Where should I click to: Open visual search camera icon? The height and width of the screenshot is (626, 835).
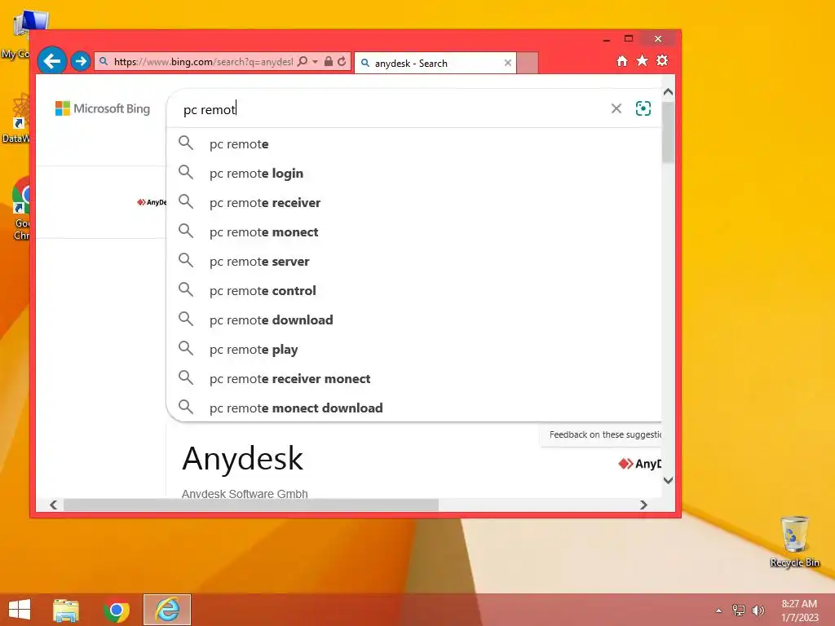[x=643, y=108]
